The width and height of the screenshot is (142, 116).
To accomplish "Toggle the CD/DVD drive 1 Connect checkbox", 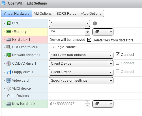I will pyautogui.click(x=117, y=63).
